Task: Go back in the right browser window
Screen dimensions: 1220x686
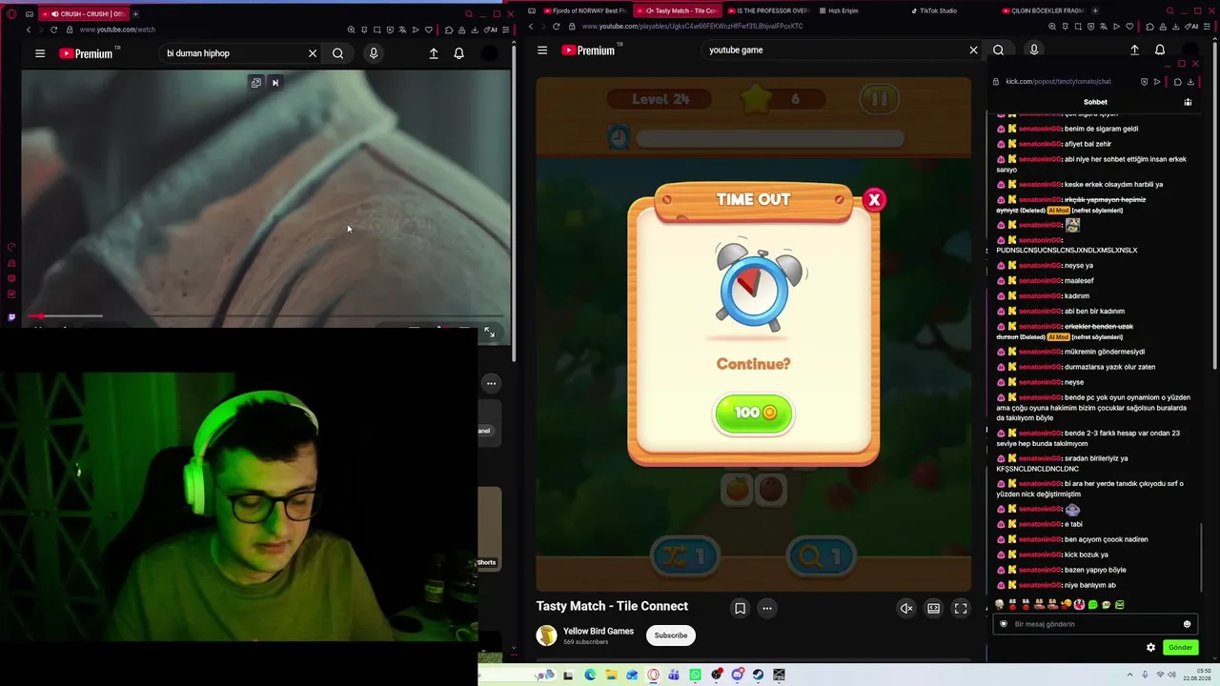Action: 531,27
